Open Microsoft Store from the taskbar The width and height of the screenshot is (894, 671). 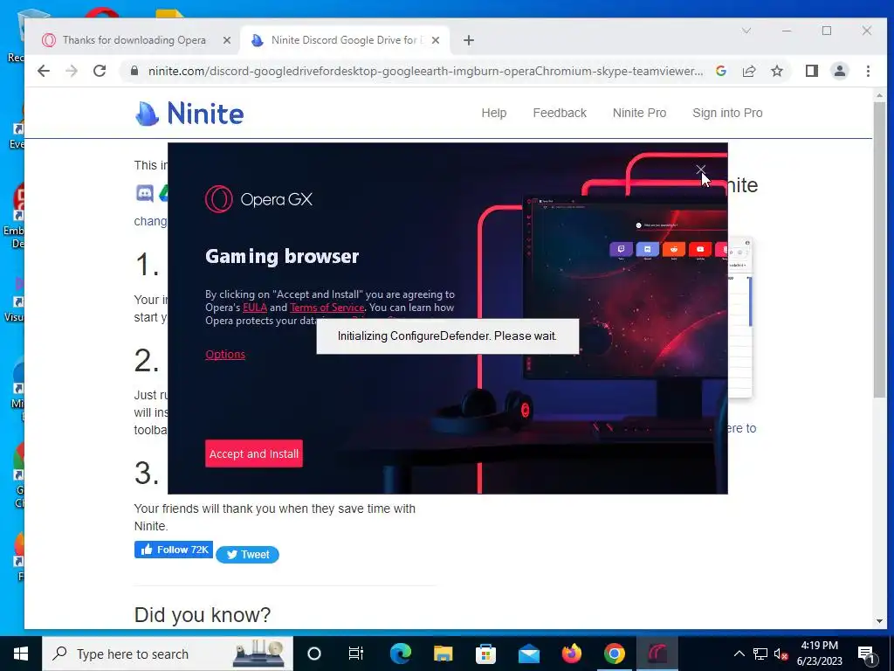point(485,654)
